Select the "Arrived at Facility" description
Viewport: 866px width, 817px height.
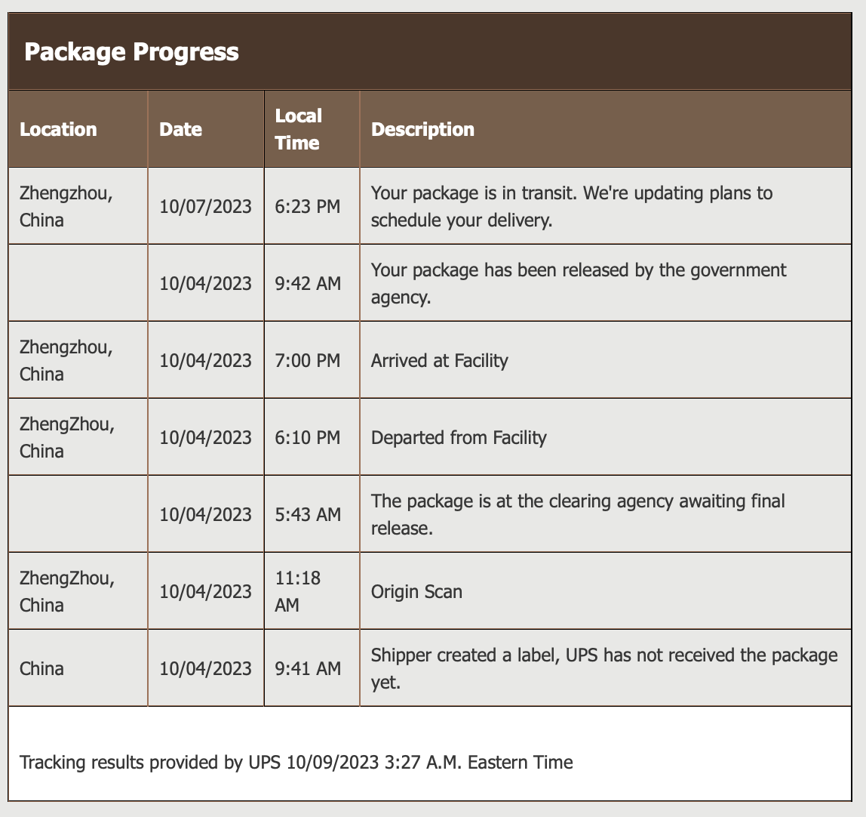(x=439, y=360)
